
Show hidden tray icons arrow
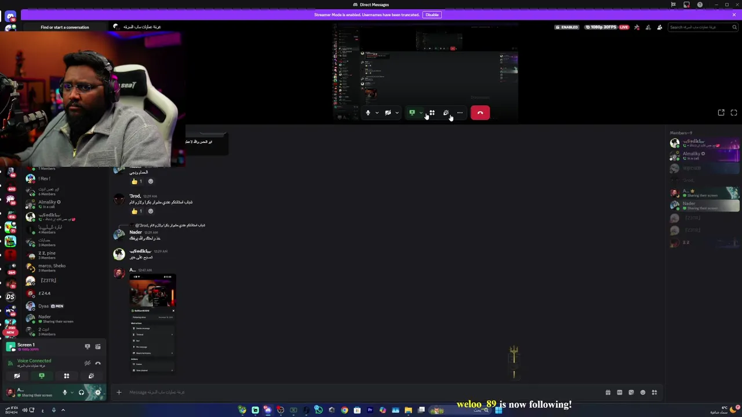(63, 410)
